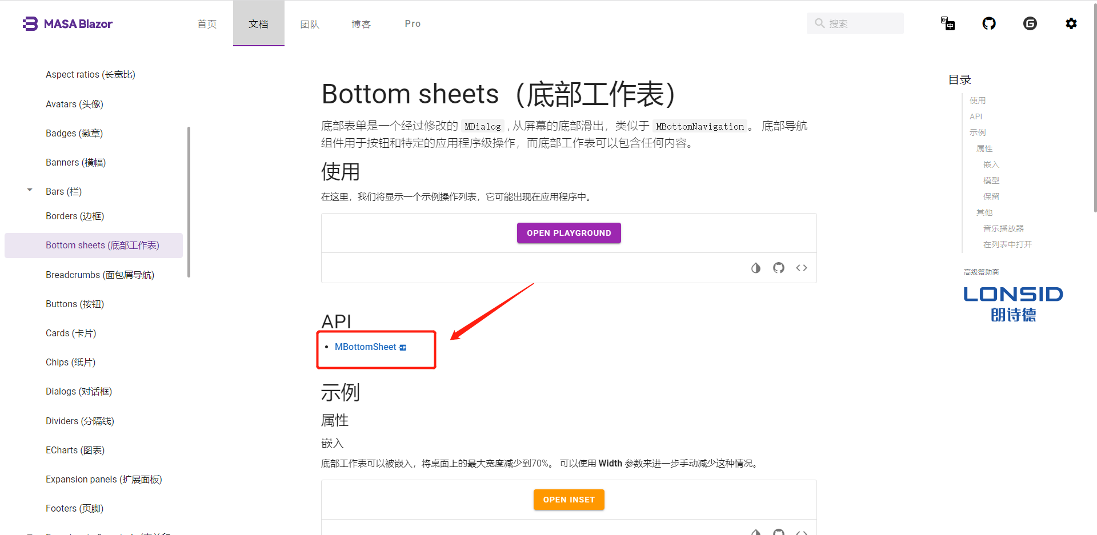The height and width of the screenshot is (535, 1097).
Task: Jump to 使用 in table of contents
Action: point(978,100)
